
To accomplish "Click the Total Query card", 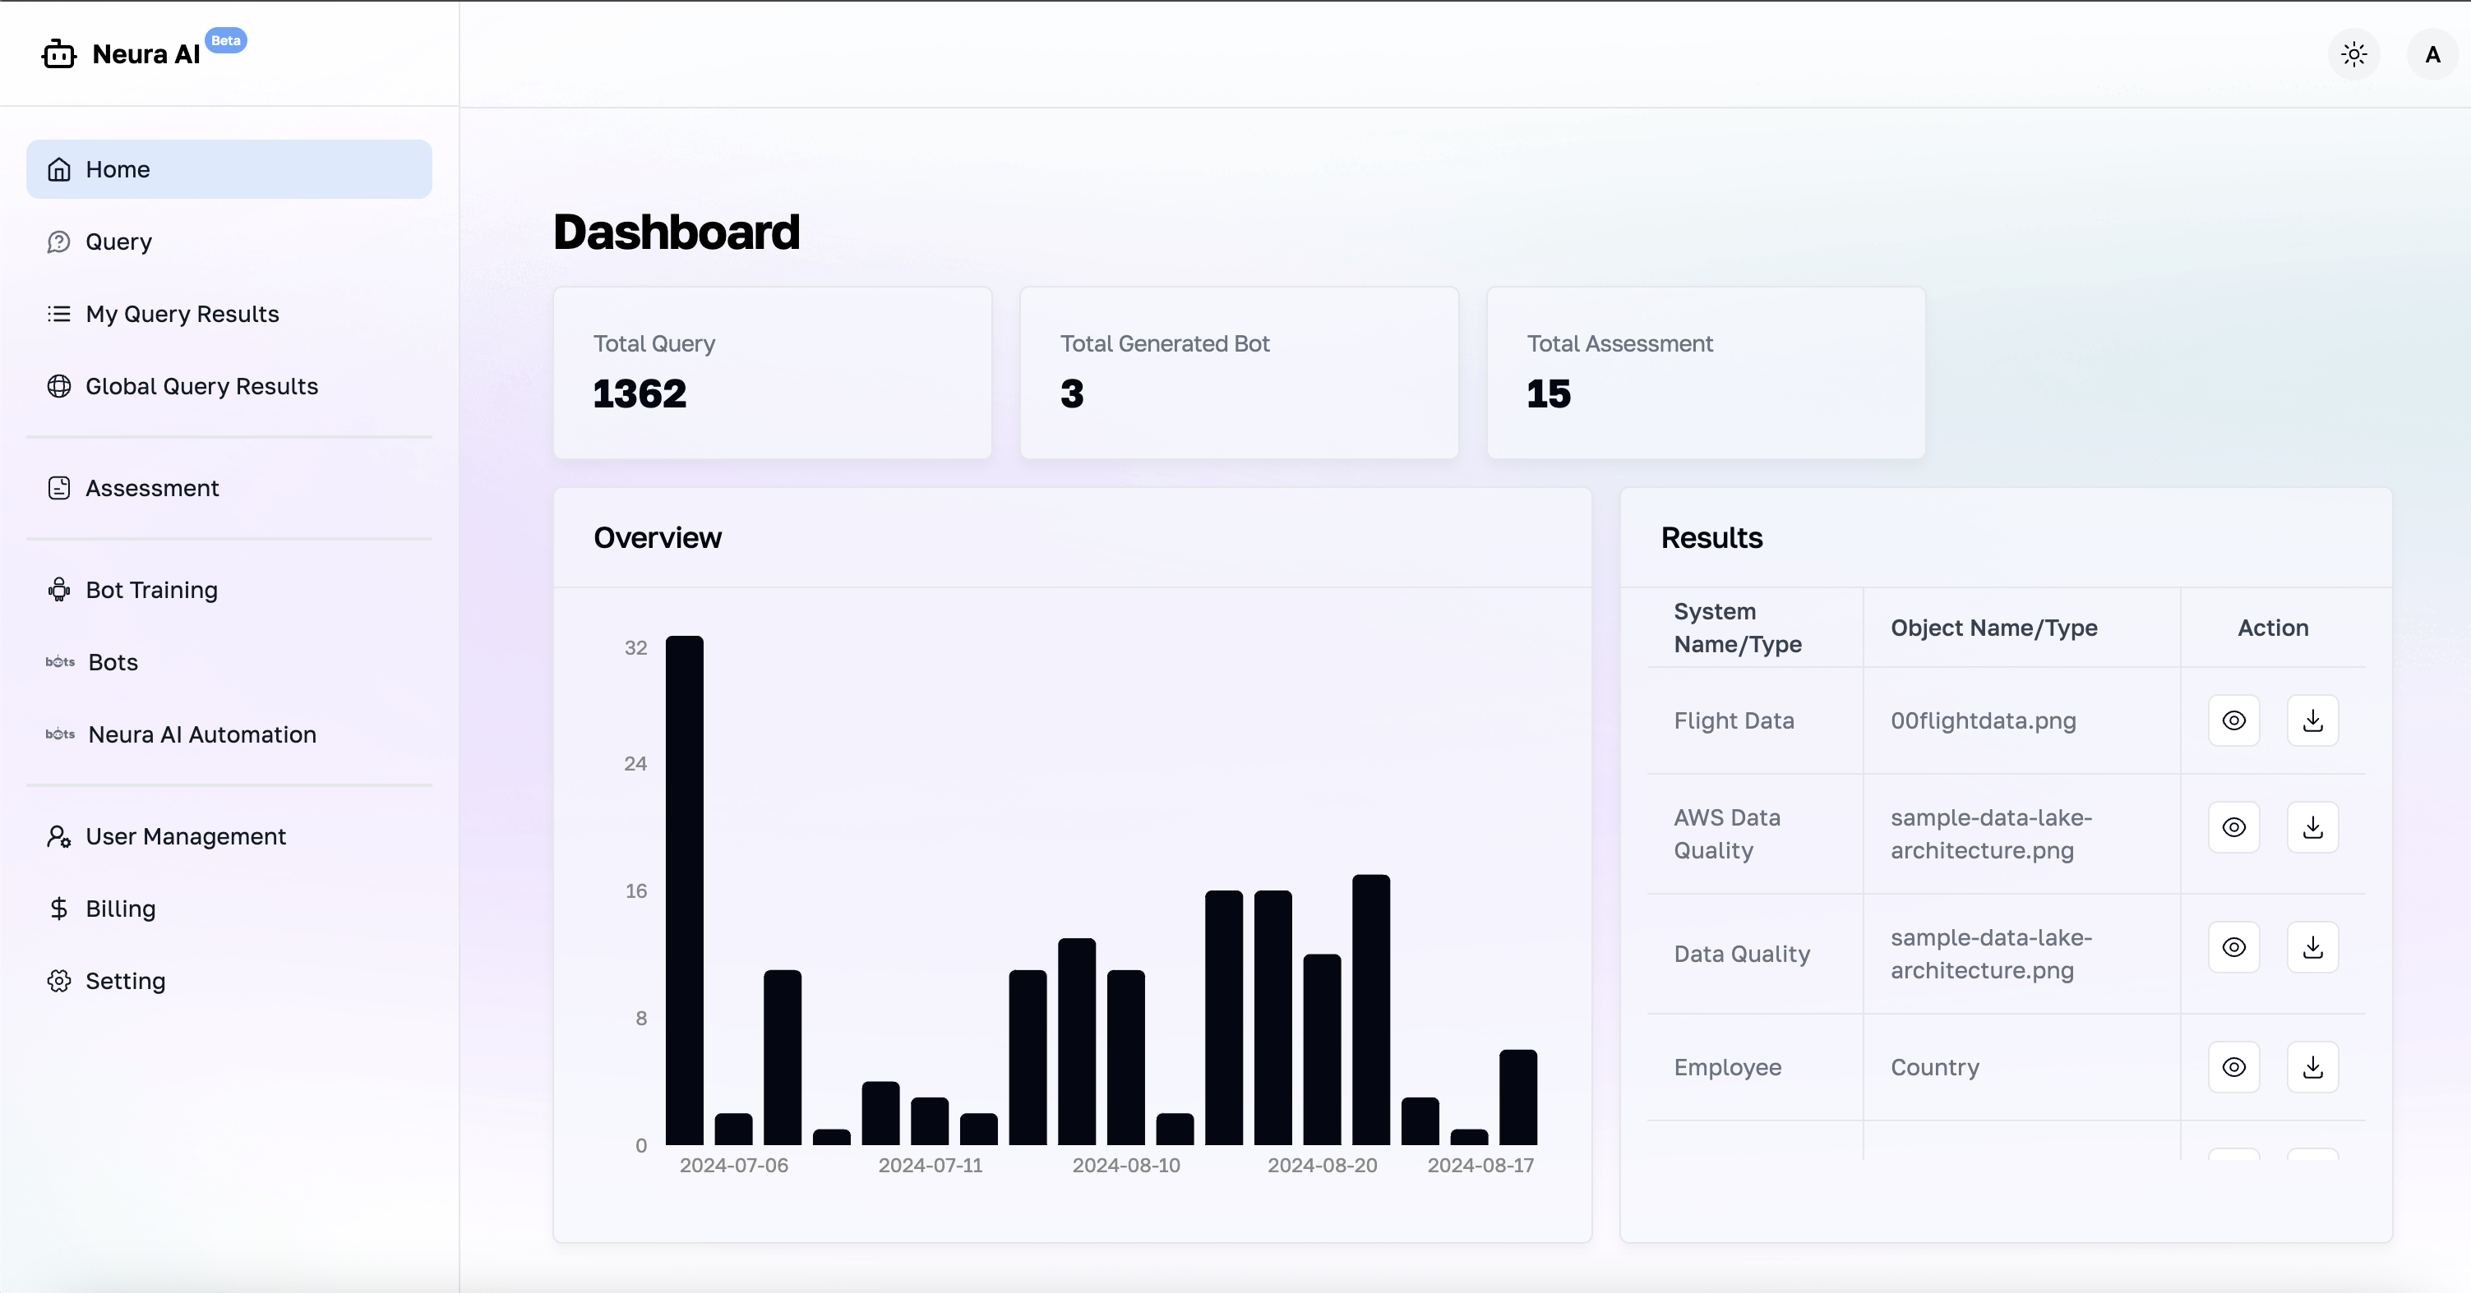I will (771, 372).
